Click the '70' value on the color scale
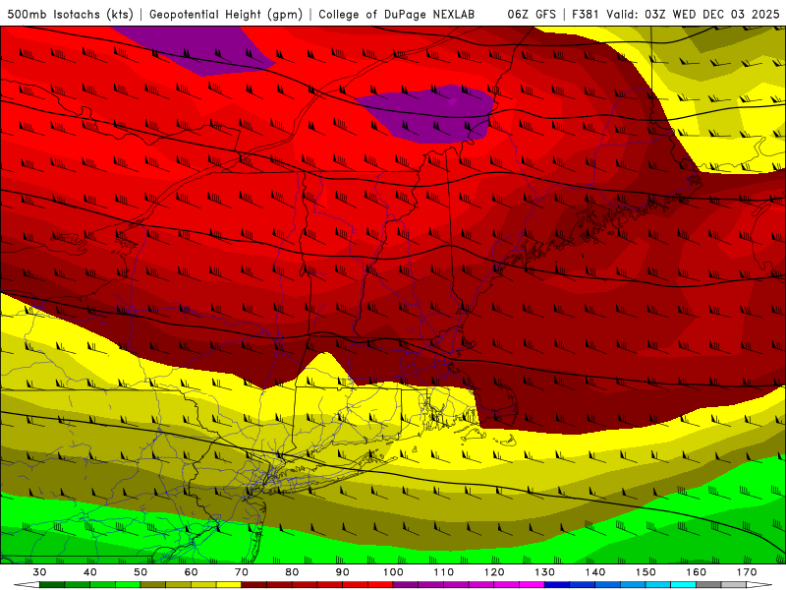Viewport: 786px width, 590px height. [x=242, y=572]
